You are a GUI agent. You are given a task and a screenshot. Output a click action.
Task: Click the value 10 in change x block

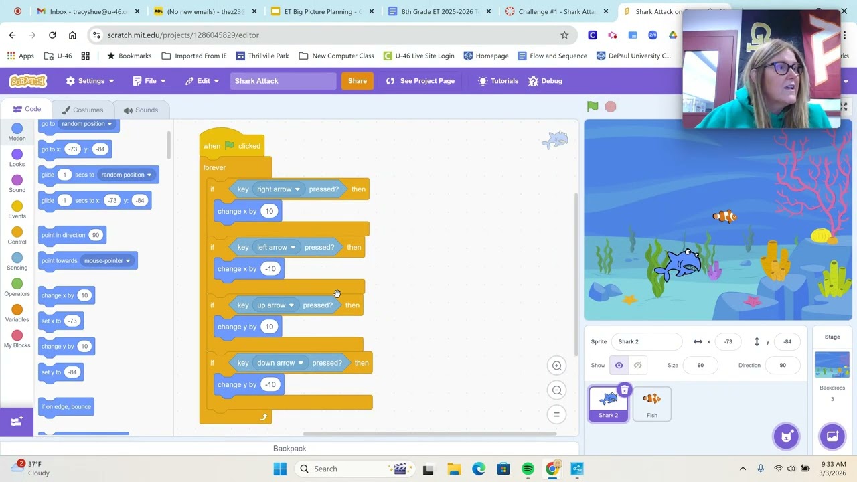click(269, 212)
